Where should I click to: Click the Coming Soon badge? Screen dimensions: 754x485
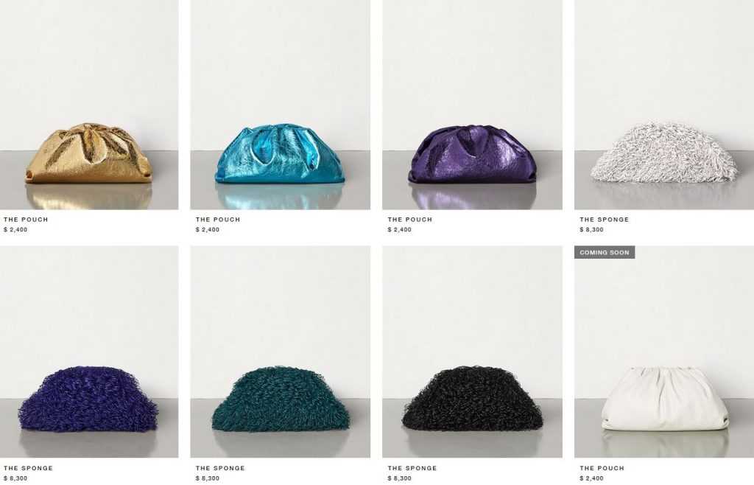click(x=605, y=252)
